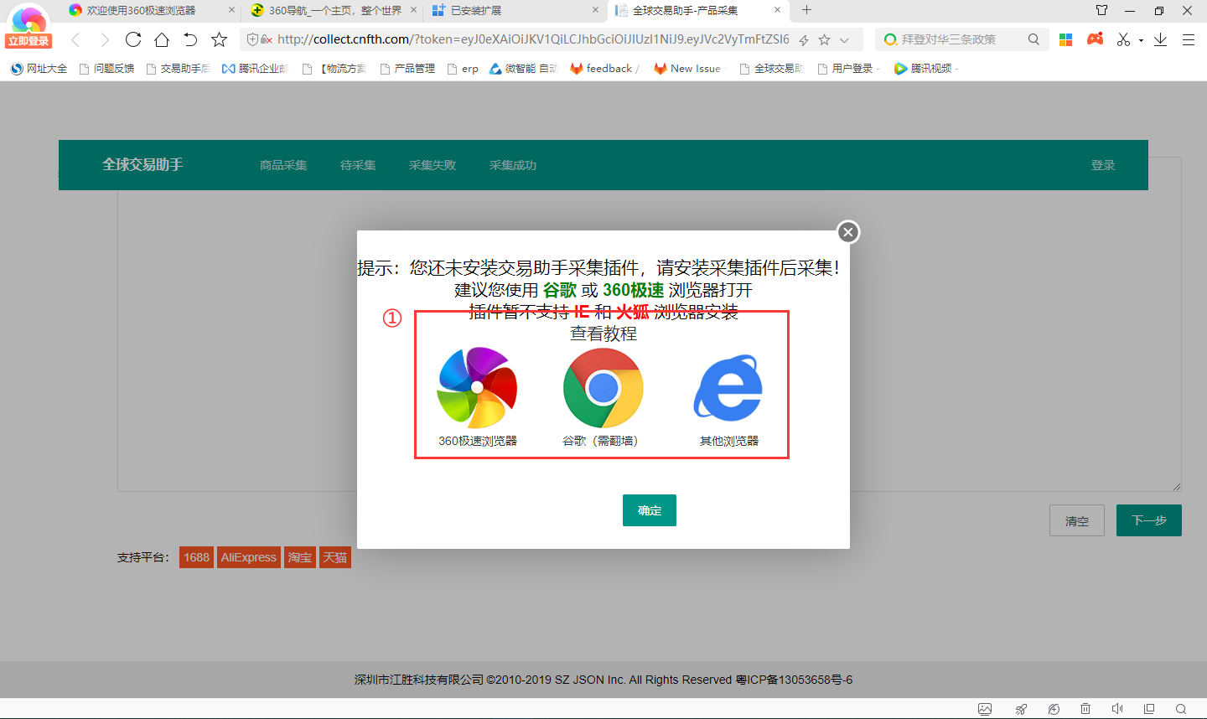The image size is (1207, 719).
Task: Click the 1688 platform tag
Action: pos(196,557)
